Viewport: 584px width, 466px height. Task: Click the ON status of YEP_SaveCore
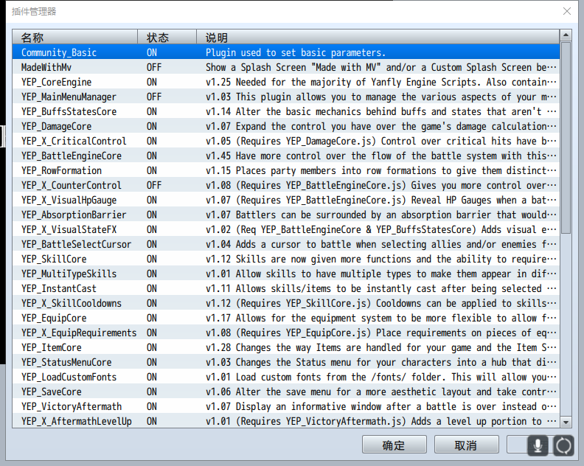coord(152,392)
